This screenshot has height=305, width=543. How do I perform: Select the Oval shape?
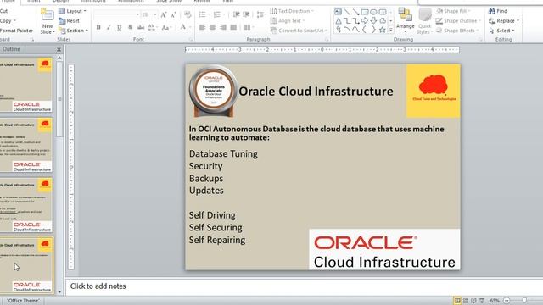click(373, 12)
